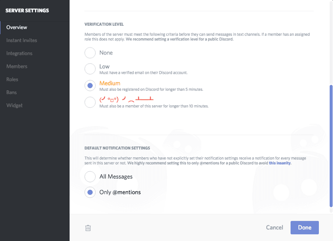View the Bans list
333x241 pixels.
click(x=12, y=92)
